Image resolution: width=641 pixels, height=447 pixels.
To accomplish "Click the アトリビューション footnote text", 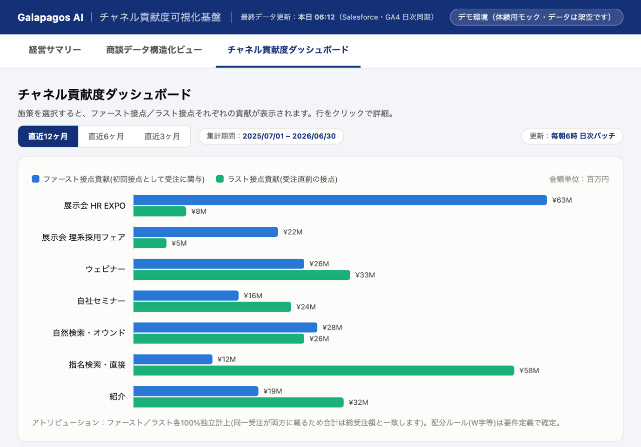I will pyautogui.click(x=297, y=423).
